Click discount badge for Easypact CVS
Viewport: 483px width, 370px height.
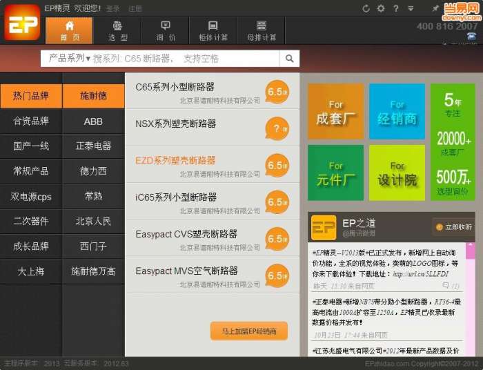coord(277,239)
